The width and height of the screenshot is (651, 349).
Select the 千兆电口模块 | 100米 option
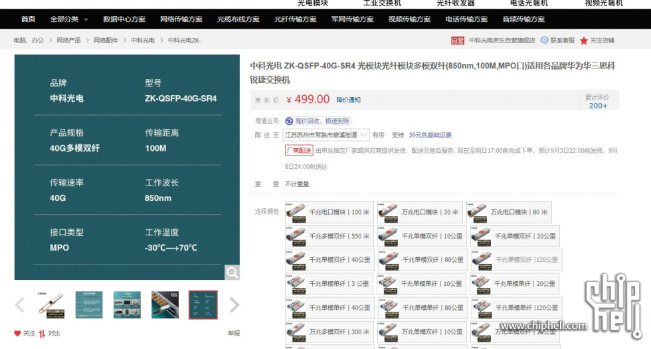327,212
